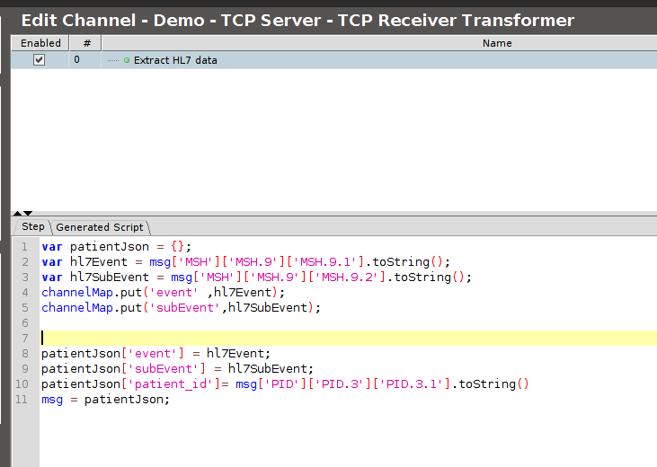The height and width of the screenshot is (467, 657).
Task: Open the Step tab
Action: pos(32,227)
